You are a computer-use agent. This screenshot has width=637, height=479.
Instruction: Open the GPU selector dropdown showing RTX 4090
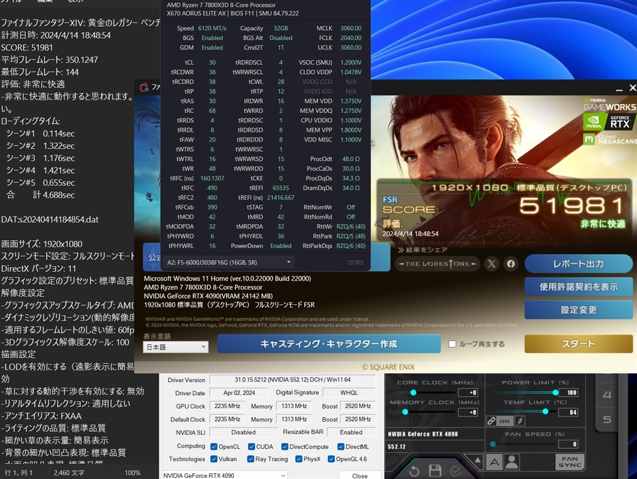coord(224,475)
